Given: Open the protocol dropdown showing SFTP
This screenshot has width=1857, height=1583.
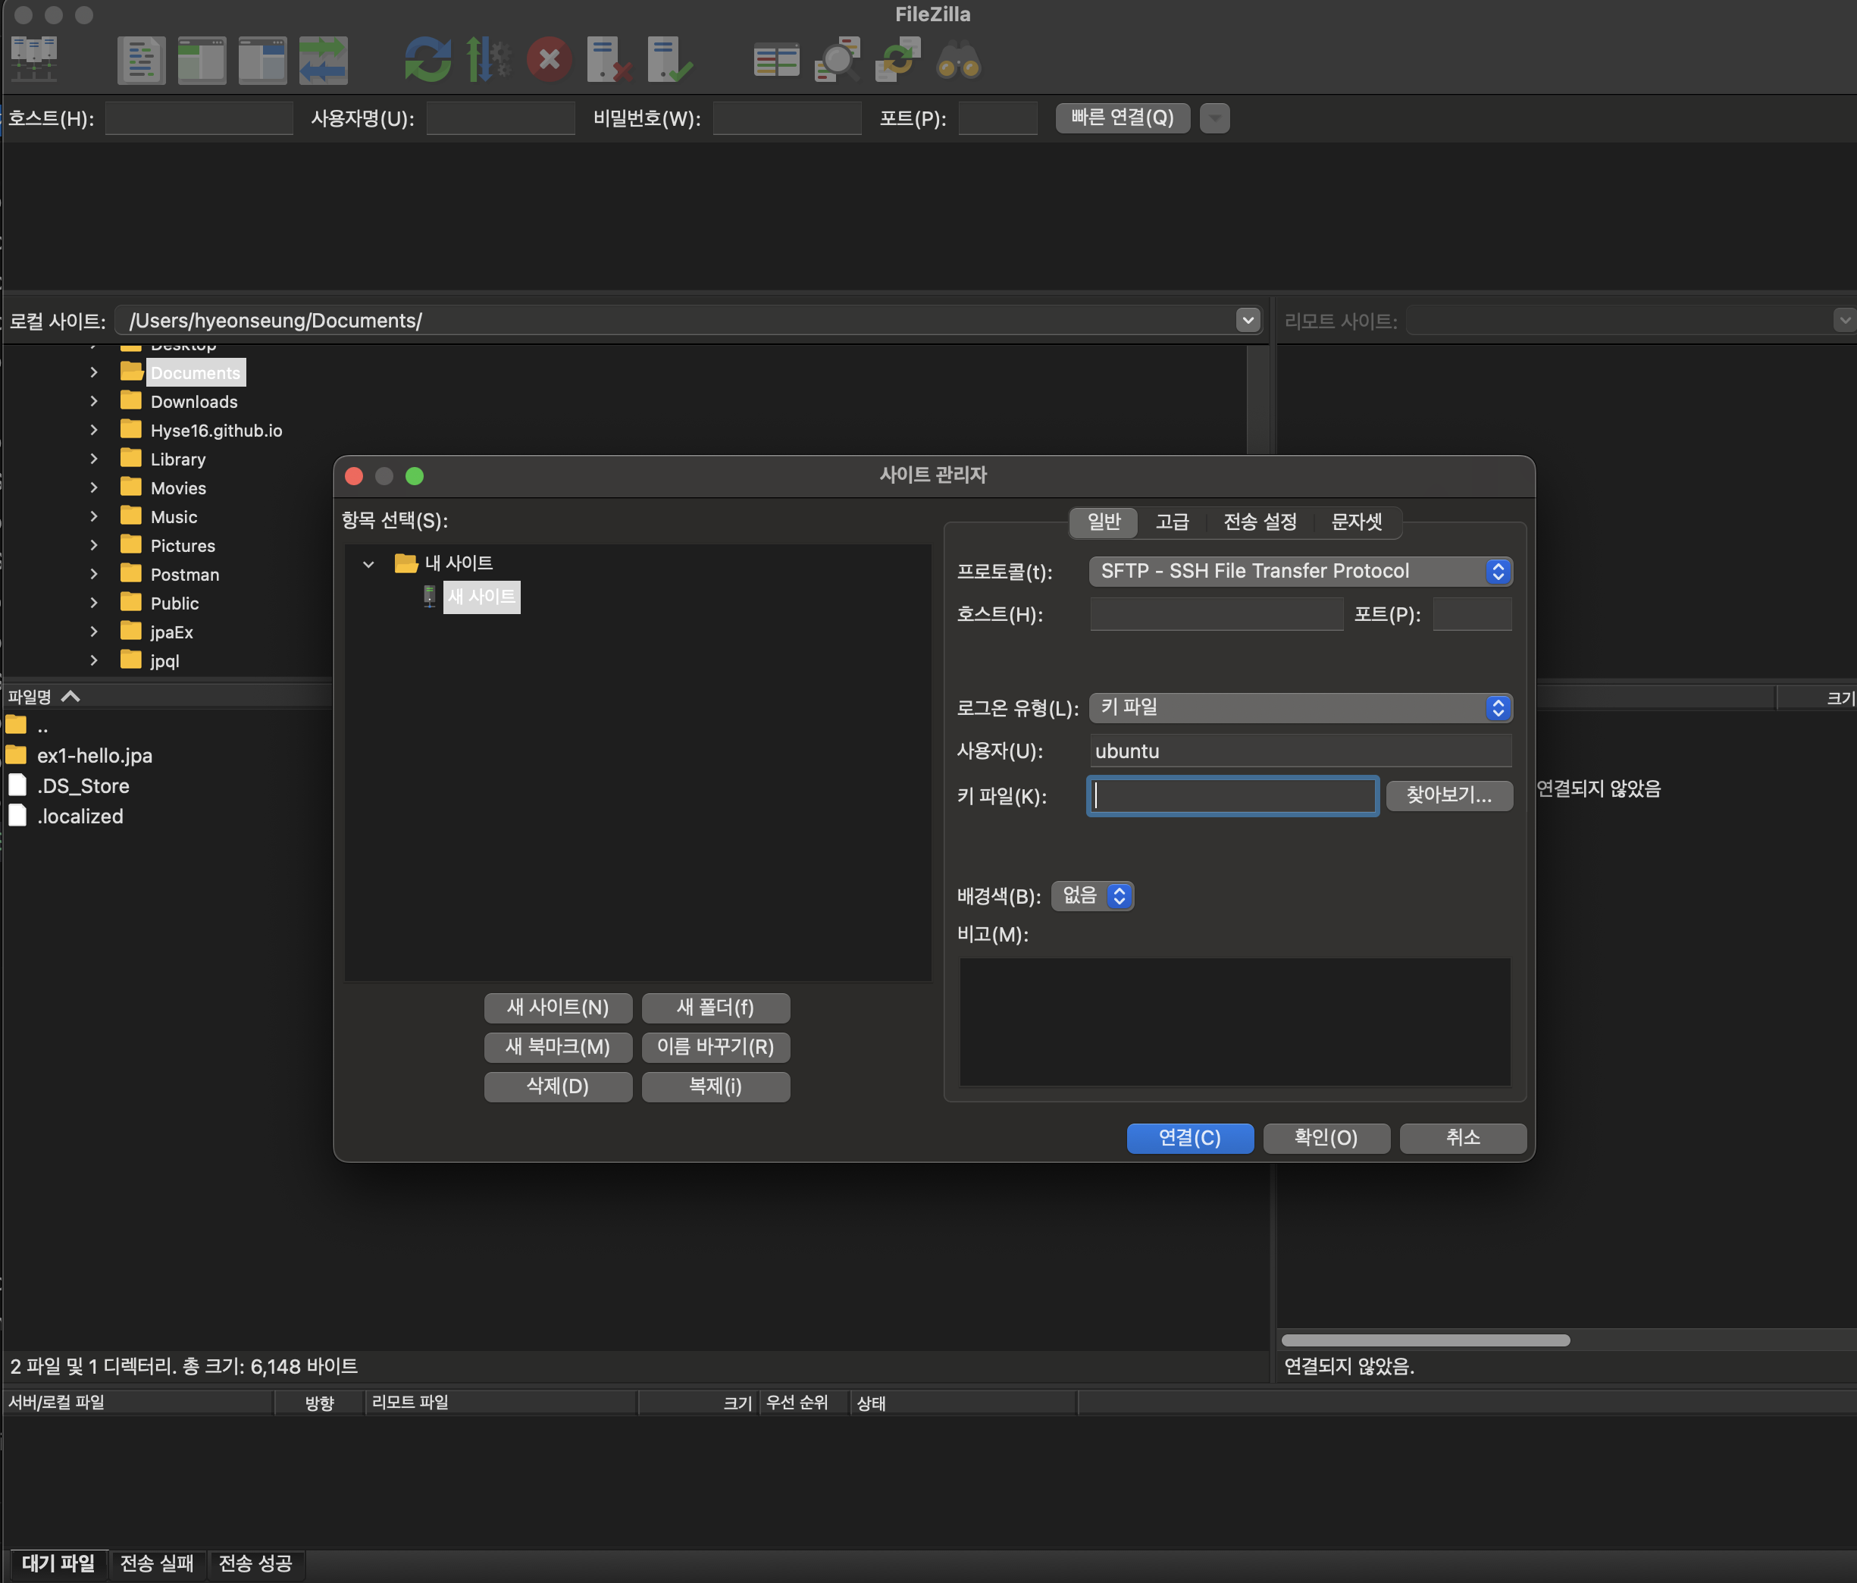Looking at the screenshot, I should [1301, 571].
